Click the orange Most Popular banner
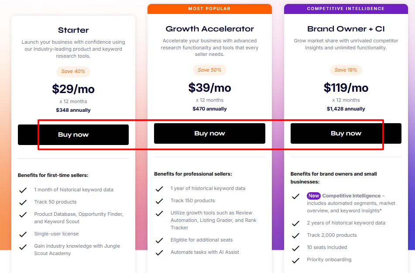The image size is (415, 273). (x=209, y=9)
